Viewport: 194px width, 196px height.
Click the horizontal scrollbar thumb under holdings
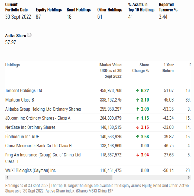pyautogui.click(x=76, y=177)
